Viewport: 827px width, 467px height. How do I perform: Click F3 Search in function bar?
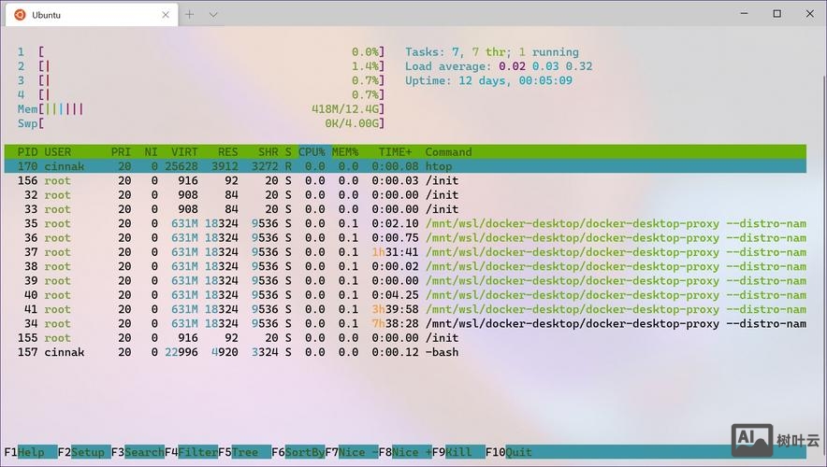click(x=137, y=452)
